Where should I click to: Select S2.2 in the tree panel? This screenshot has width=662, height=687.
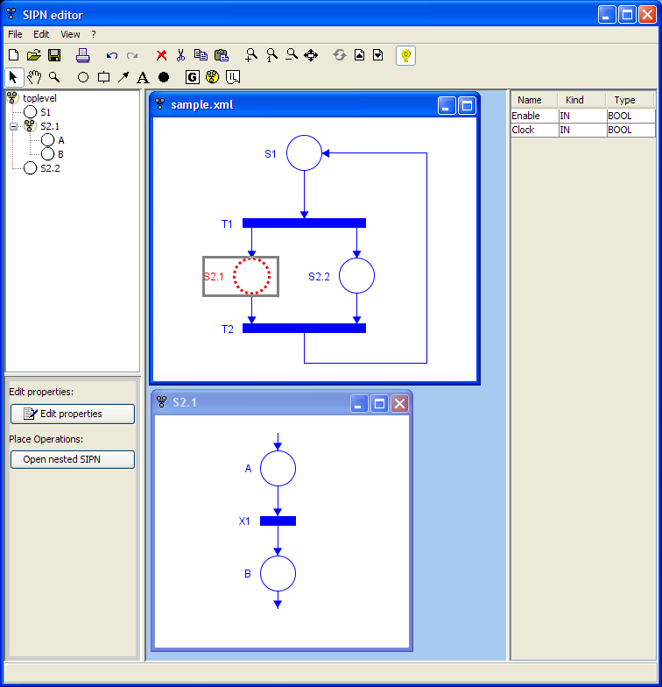[x=49, y=168]
